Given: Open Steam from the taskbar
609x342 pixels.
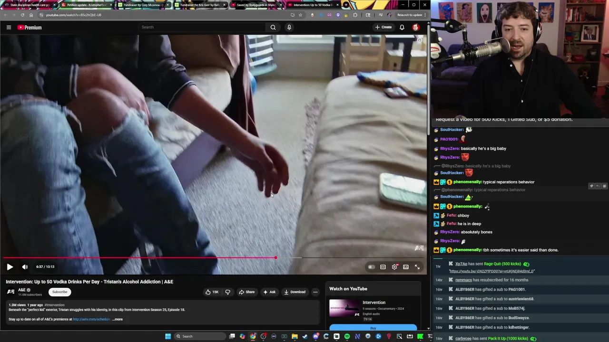Looking at the screenshot, I should pos(305,336).
